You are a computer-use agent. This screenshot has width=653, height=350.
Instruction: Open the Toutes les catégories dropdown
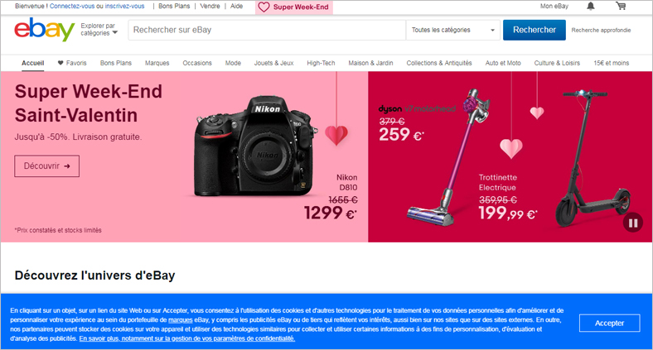[x=453, y=30]
